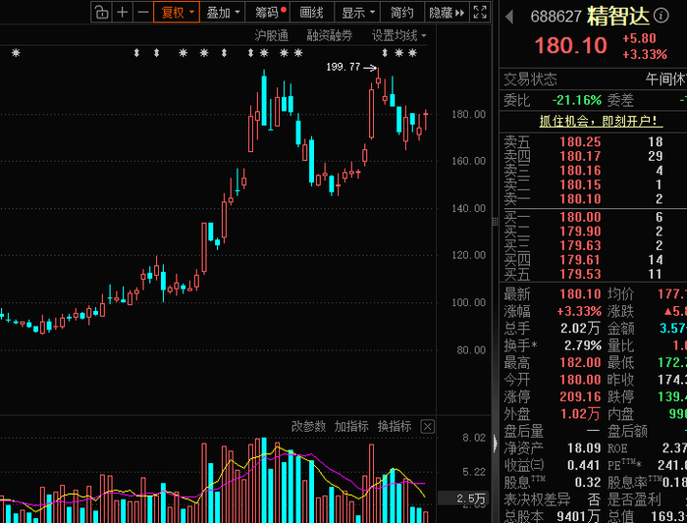Select the 画线 drawing tool

coord(311,12)
